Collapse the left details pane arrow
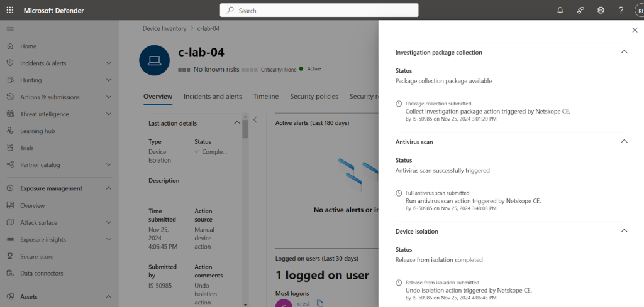This screenshot has height=307, width=644. 255,120
